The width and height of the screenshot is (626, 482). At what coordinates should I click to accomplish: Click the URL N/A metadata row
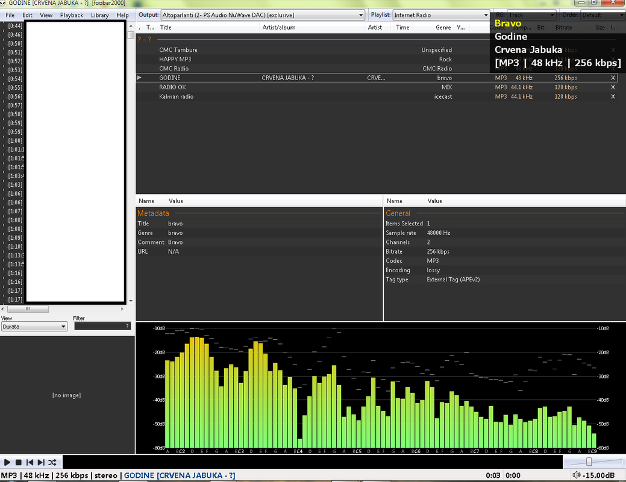pyautogui.click(x=260, y=251)
